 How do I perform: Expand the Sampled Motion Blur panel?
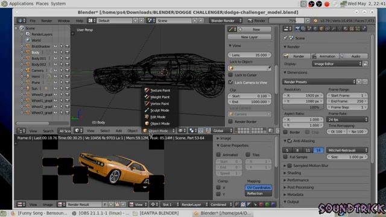point(285,166)
